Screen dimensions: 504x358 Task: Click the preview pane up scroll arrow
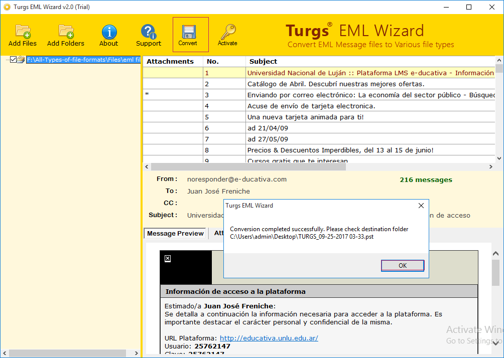(x=495, y=254)
